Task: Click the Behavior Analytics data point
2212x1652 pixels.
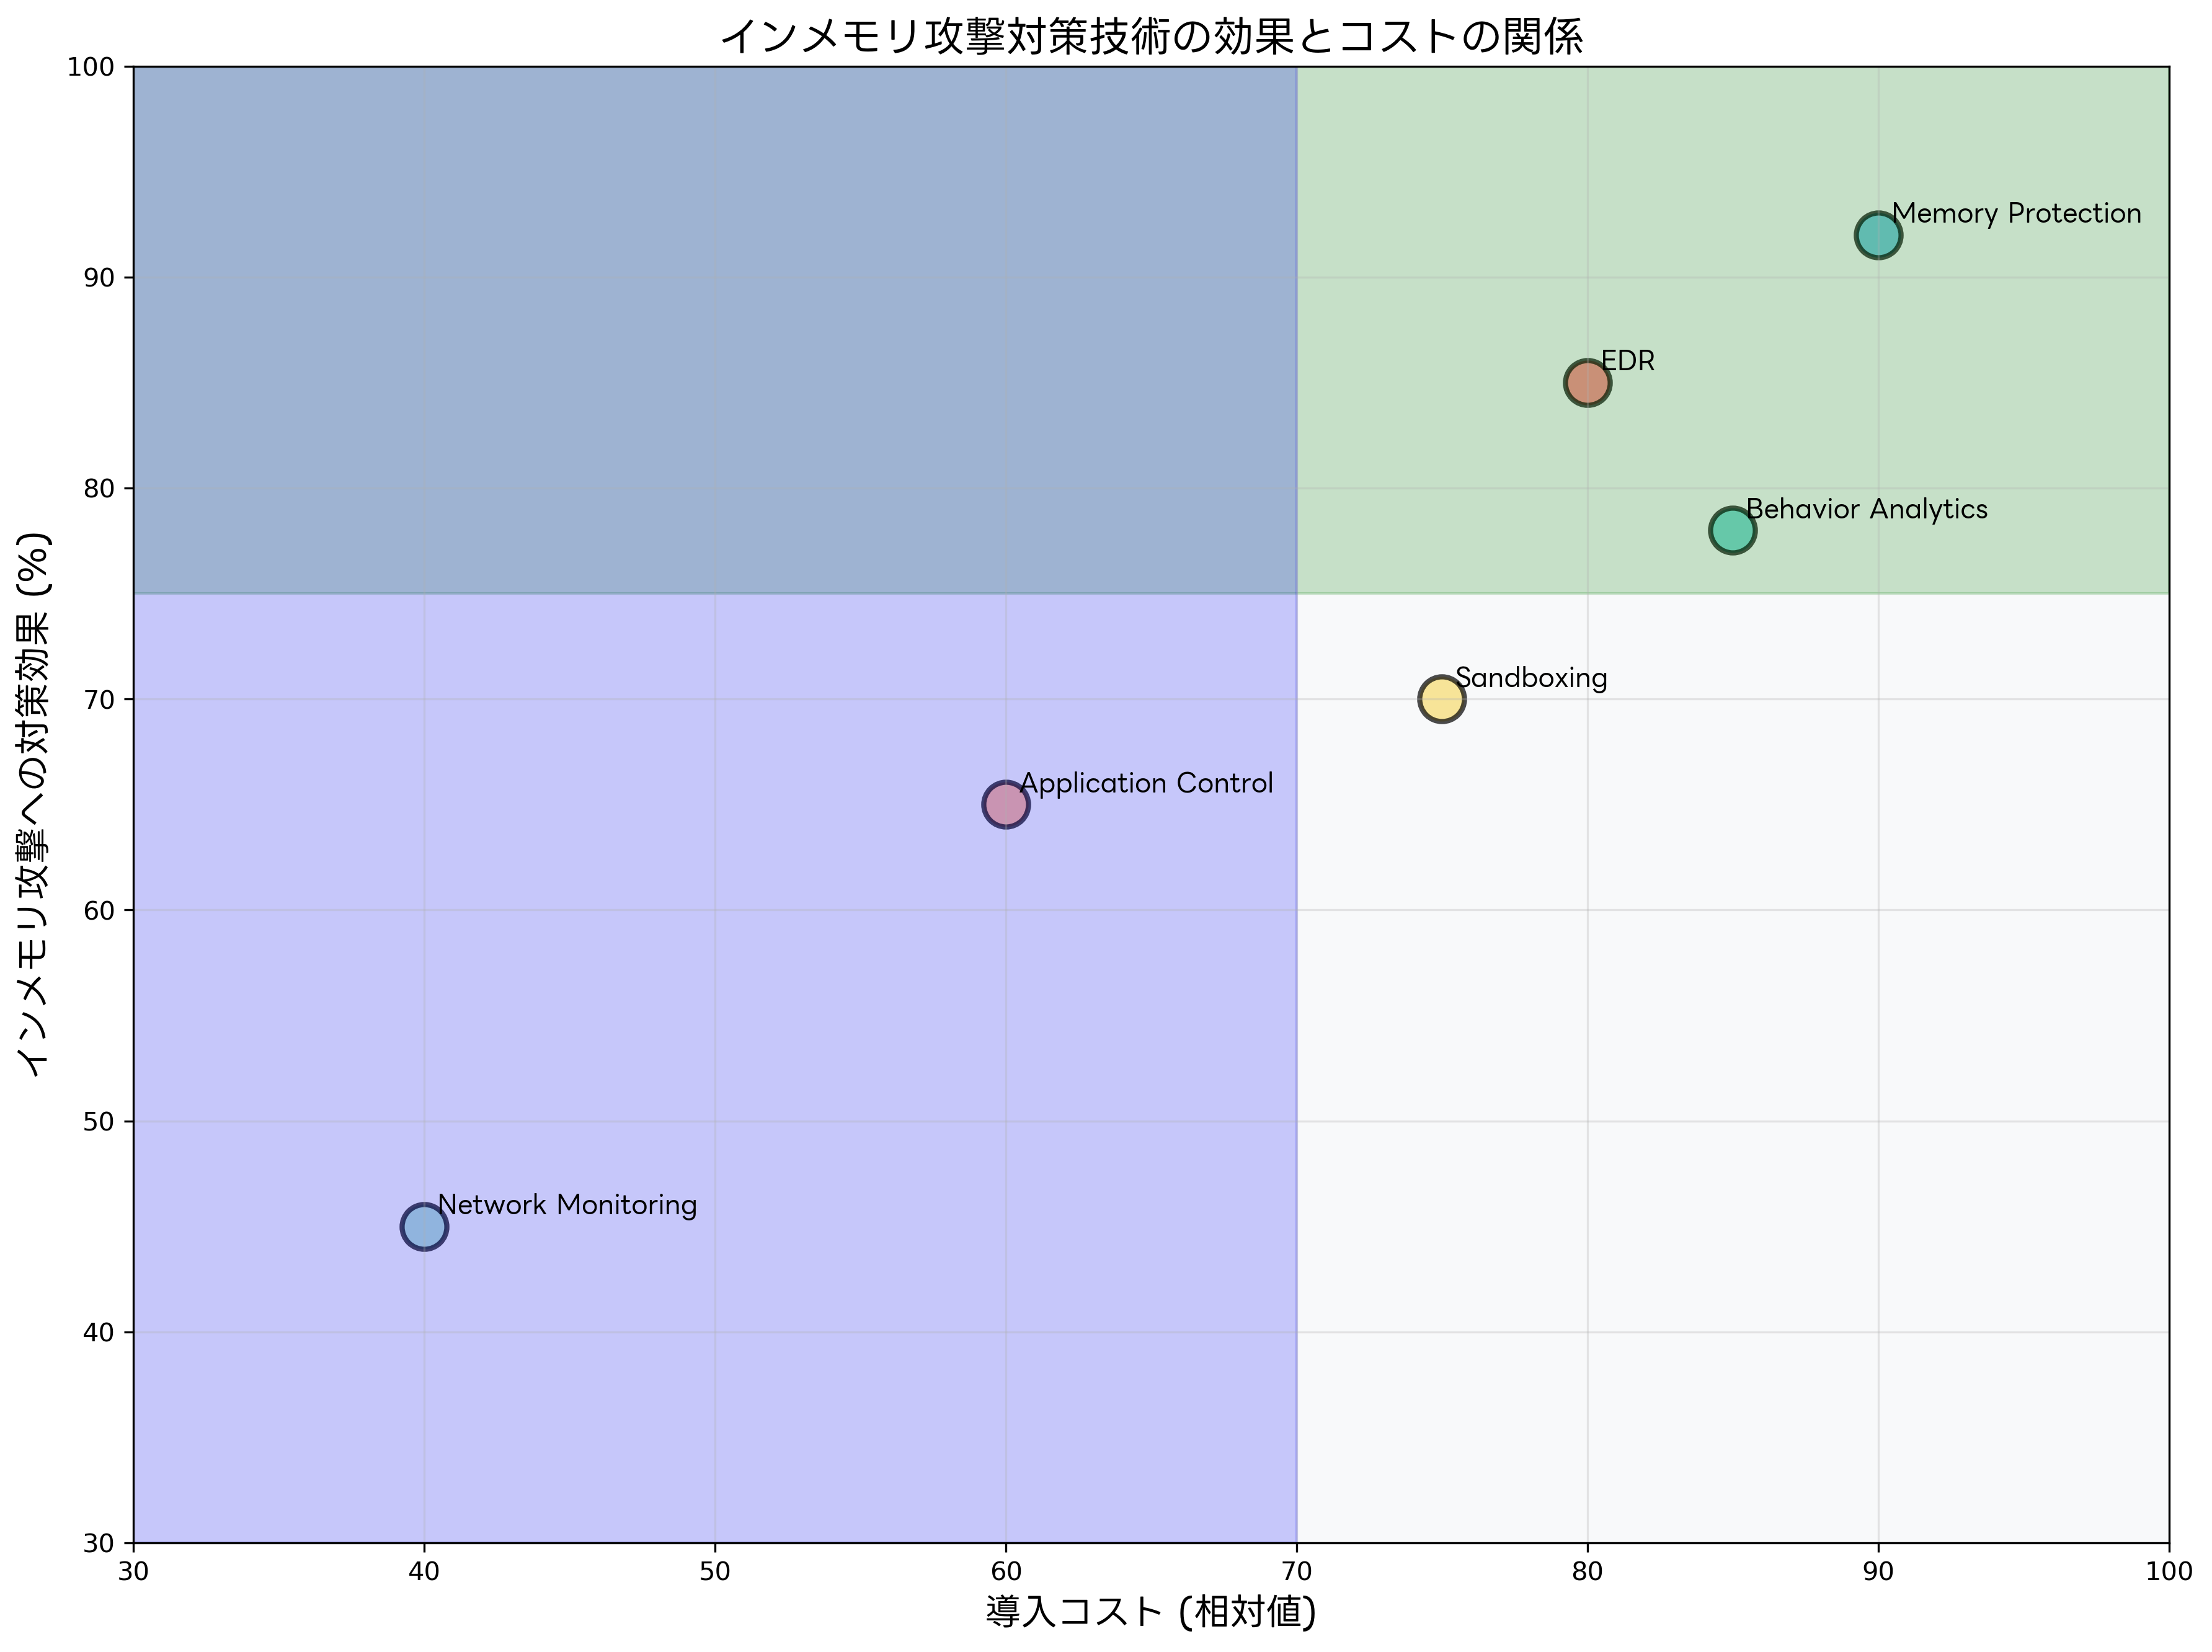Action: [1733, 530]
